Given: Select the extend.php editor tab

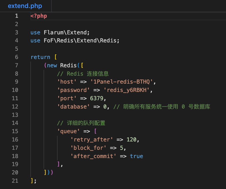Looking at the screenshot, I should pyautogui.click(x=25, y=6).
